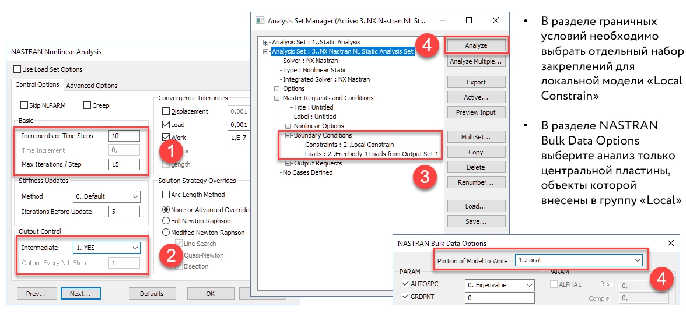Screen dimensions: 686x317
Task: Select No Cases Defined row
Action: [x=307, y=172]
